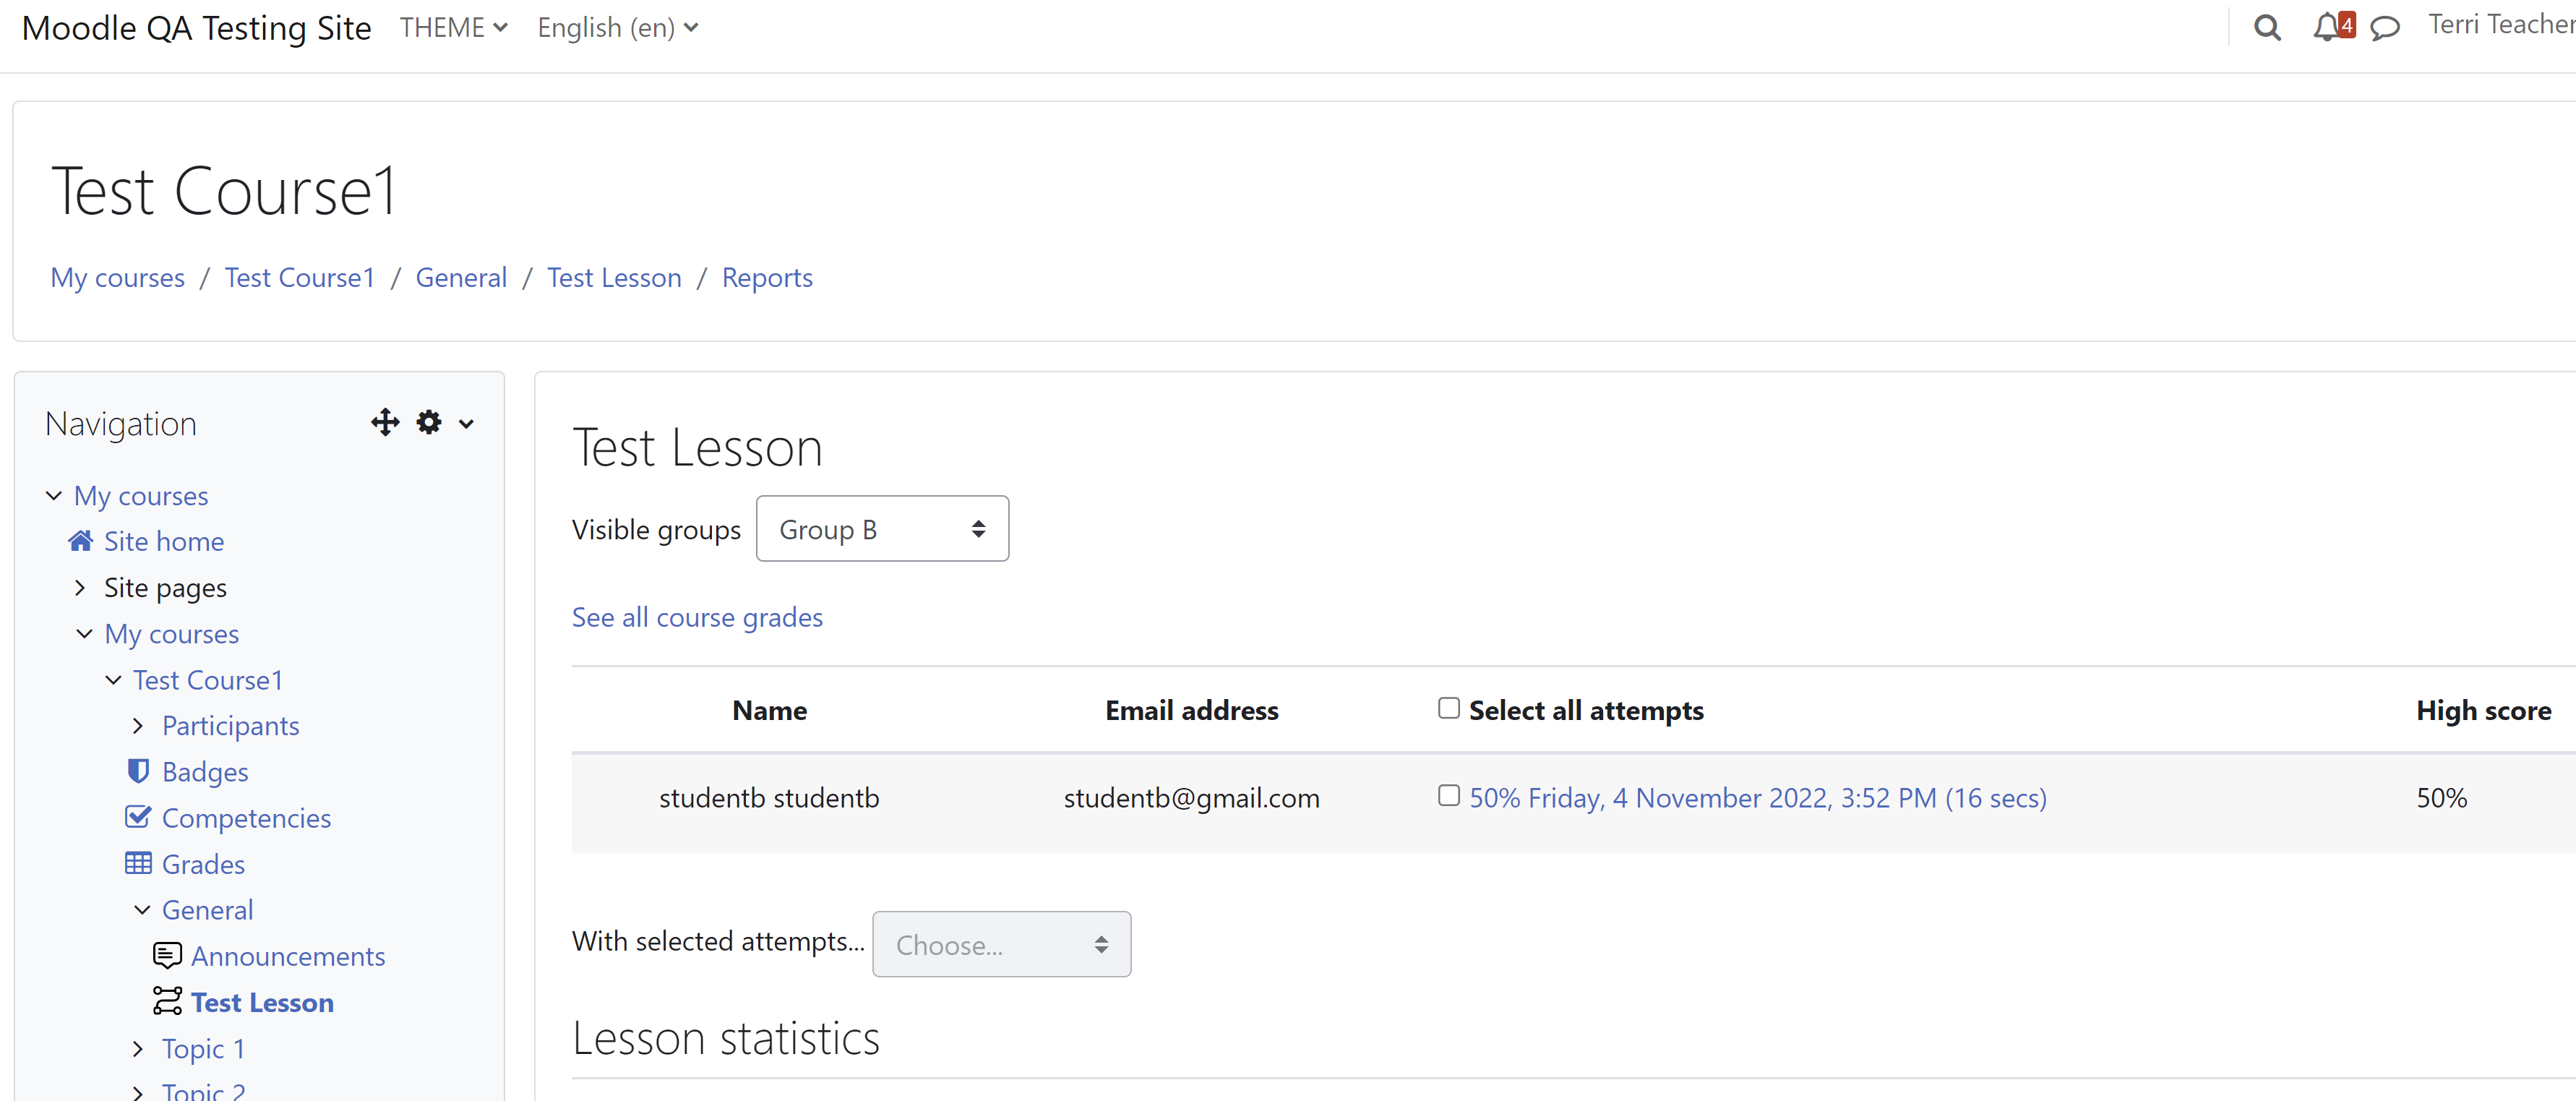This screenshot has width=2576, height=1101.
Task: Expand the Topic 1 section in navigation
Action: coord(138,1049)
